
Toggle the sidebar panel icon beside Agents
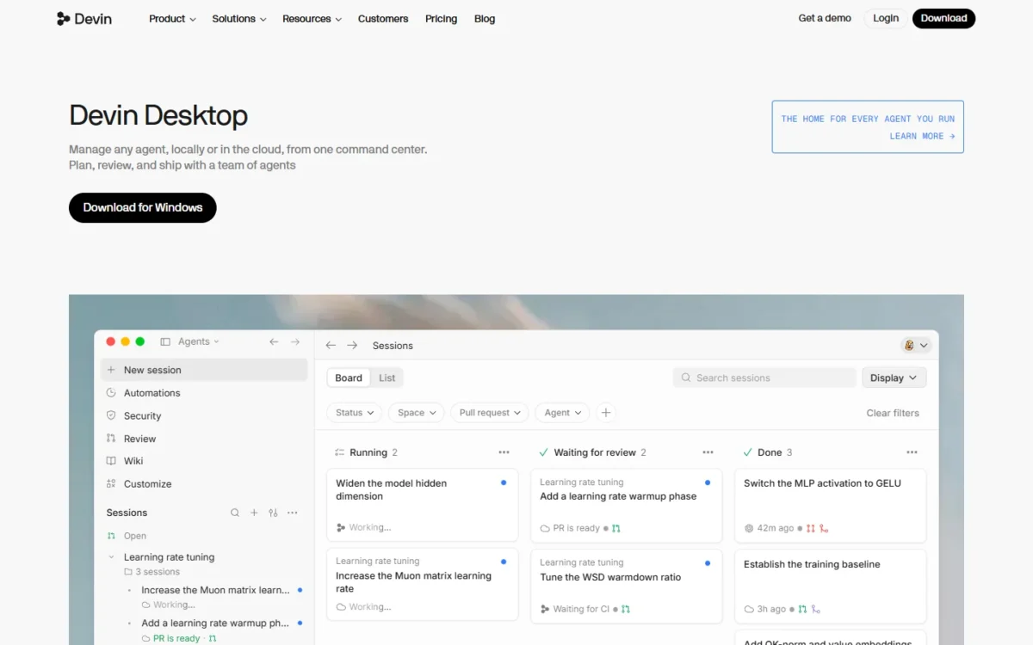tap(165, 341)
